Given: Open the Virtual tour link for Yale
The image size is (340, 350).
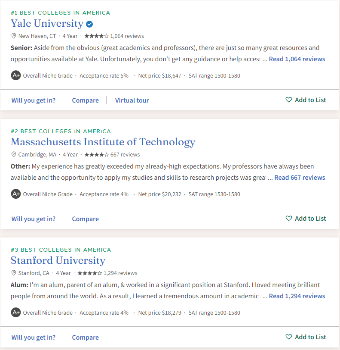Looking at the screenshot, I should click(x=132, y=100).
